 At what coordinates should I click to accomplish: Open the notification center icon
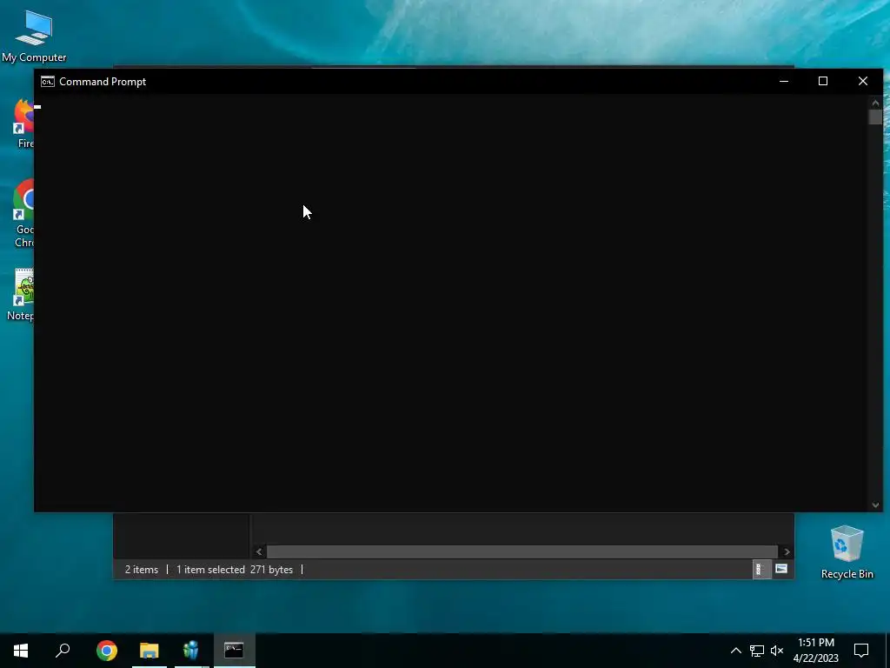pos(861,651)
